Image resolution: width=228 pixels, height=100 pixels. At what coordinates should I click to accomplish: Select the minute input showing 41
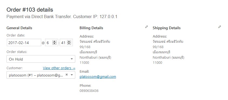click(66, 42)
